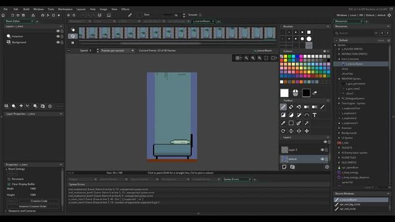Add a new layer folder icon

[x=292, y=167]
